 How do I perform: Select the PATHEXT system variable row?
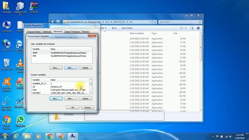60,93
